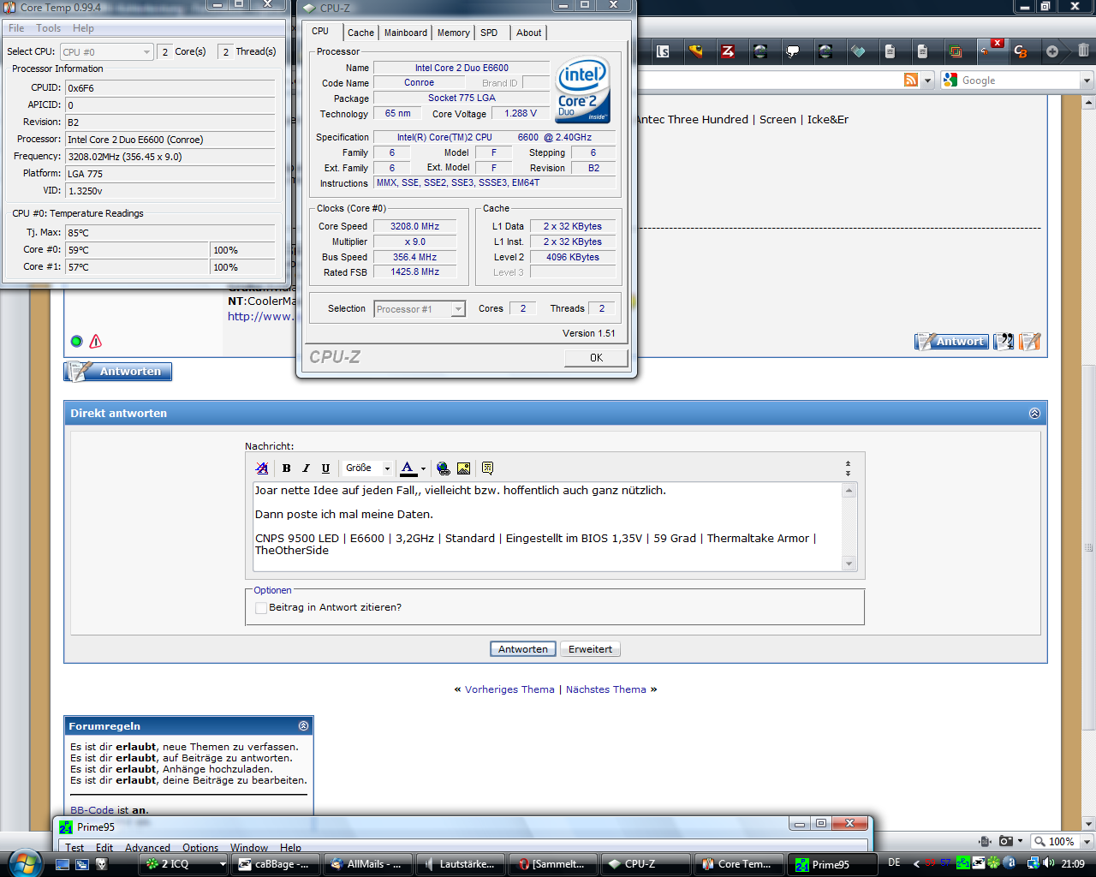Click the green online status icon
Screen dimensions: 1096x877
76,342
